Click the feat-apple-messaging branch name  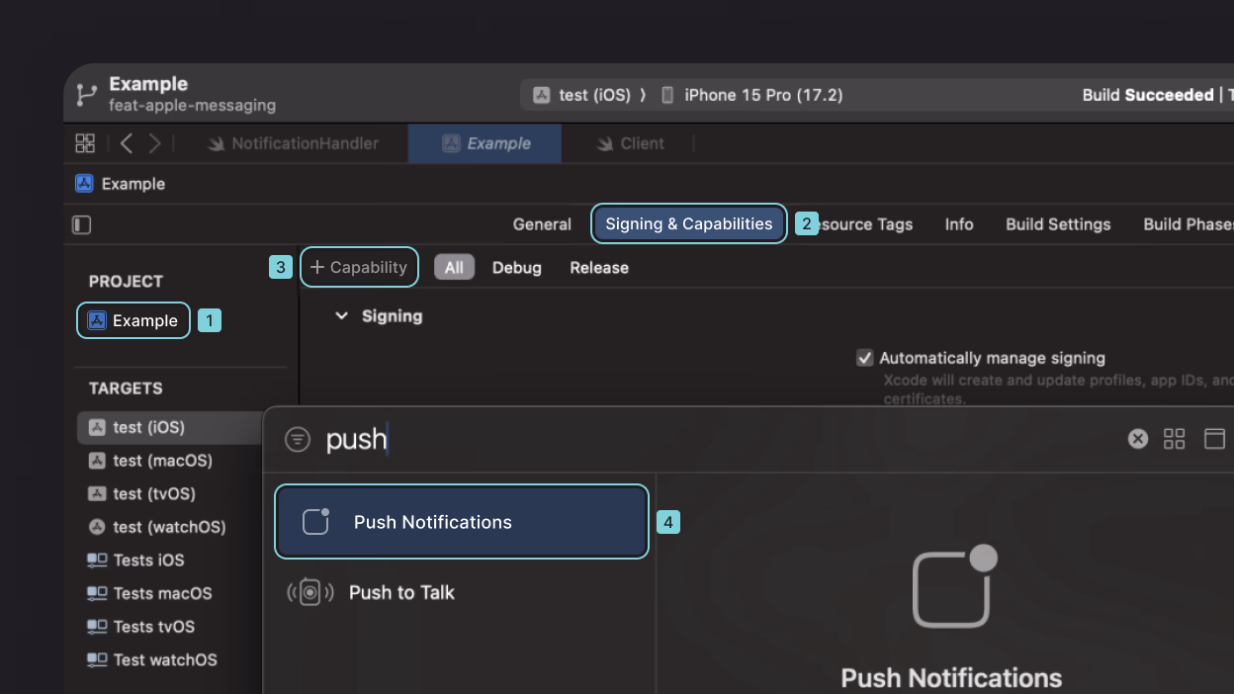(x=192, y=105)
